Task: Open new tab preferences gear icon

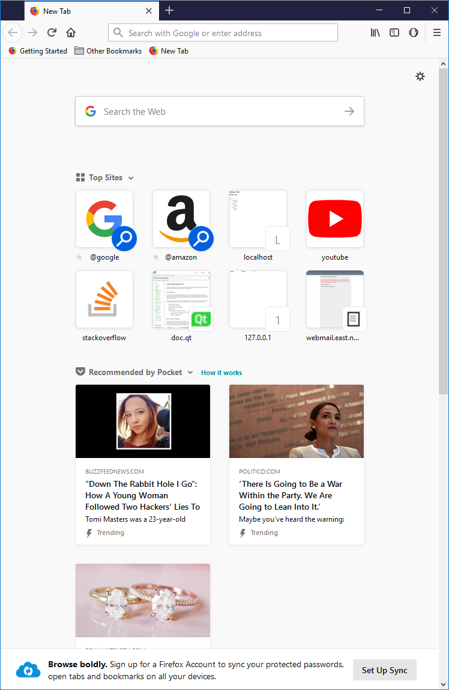Action: pos(420,76)
